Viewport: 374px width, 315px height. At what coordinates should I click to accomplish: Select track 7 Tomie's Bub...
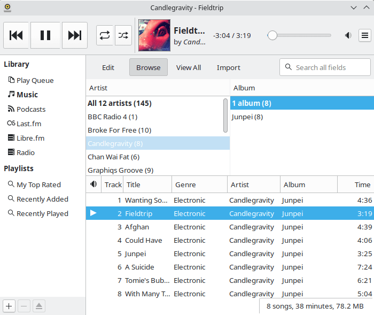pos(230,280)
